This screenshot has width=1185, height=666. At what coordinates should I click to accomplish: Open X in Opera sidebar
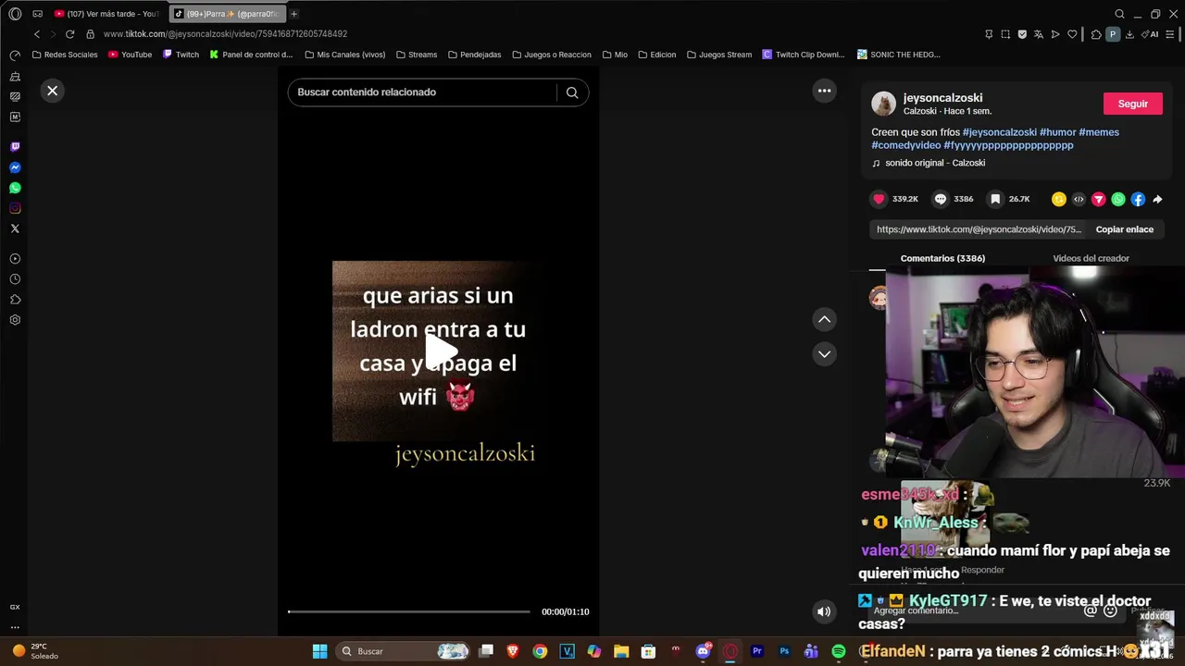pyautogui.click(x=15, y=228)
